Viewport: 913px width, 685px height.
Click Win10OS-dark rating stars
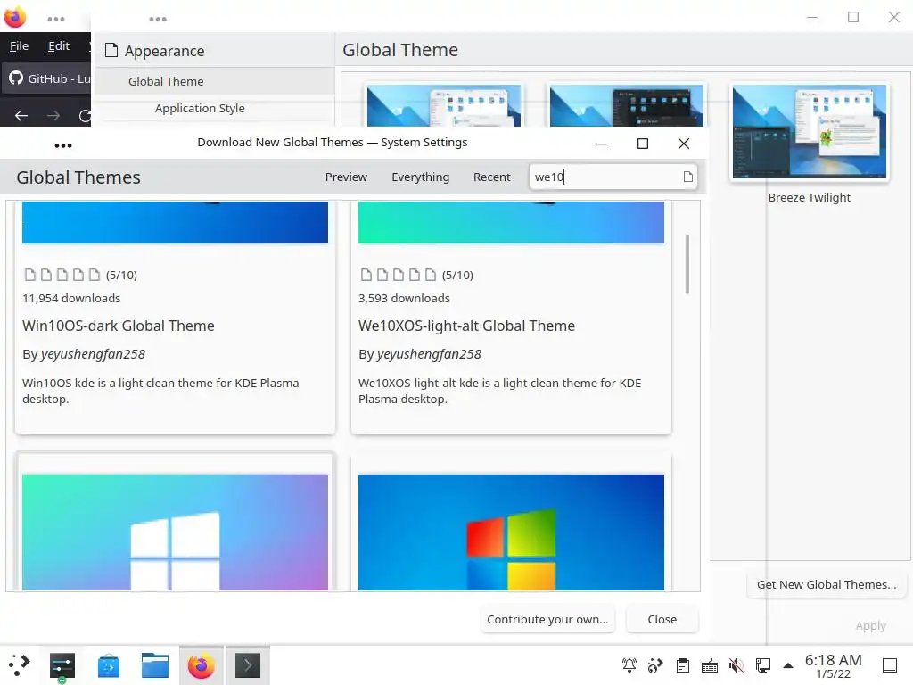tap(62, 275)
